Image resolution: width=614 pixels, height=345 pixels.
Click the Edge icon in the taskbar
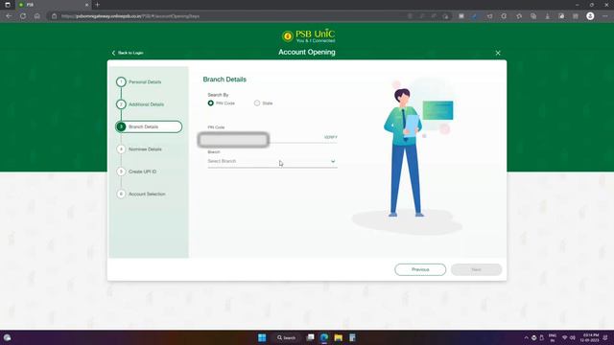coord(324,337)
